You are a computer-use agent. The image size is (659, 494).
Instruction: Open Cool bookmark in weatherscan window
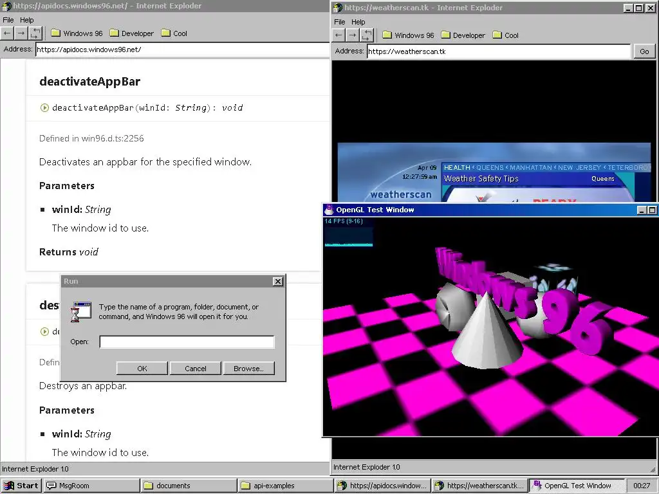point(506,35)
